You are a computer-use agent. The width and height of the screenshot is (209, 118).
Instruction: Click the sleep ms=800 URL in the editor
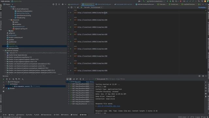[92, 63]
